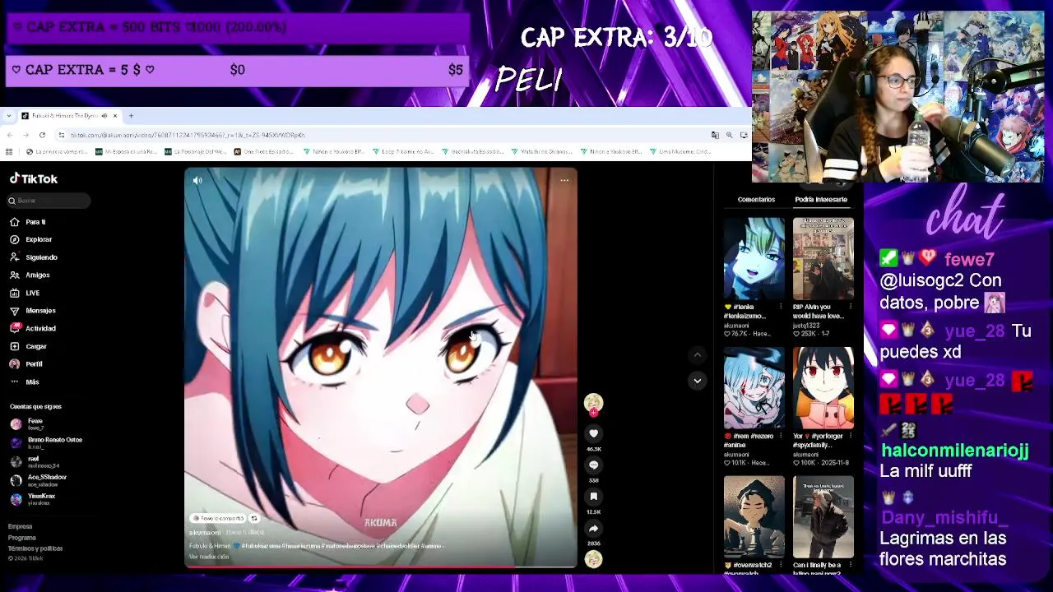Open akumaoni username in the video caption
Image resolution: width=1053 pixels, height=592 pixels.
[x=205, y=533]
